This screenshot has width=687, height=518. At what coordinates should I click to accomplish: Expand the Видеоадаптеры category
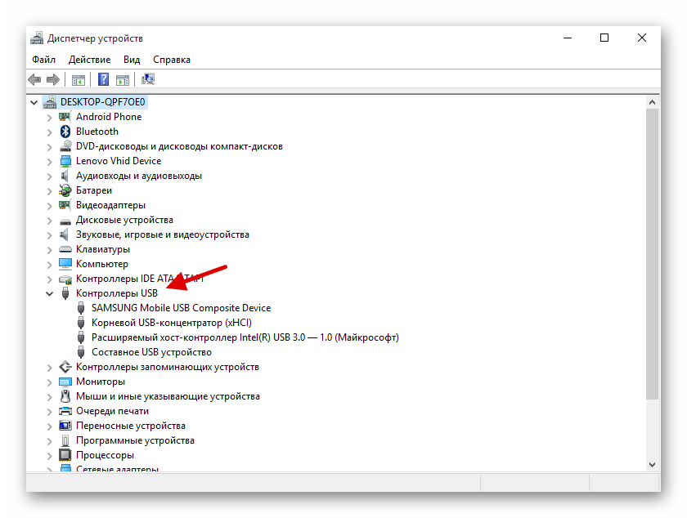50,205
